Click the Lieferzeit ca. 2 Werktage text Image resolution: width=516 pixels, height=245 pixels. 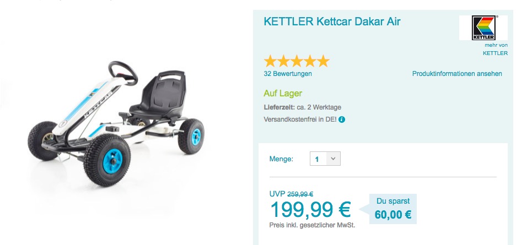tap(303, 107)
